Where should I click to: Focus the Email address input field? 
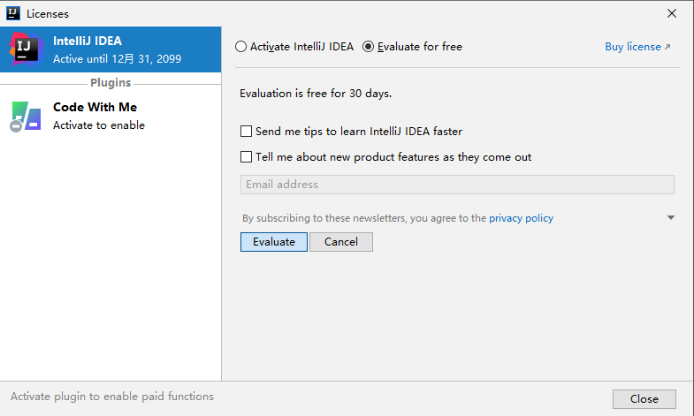pos(457,185)
